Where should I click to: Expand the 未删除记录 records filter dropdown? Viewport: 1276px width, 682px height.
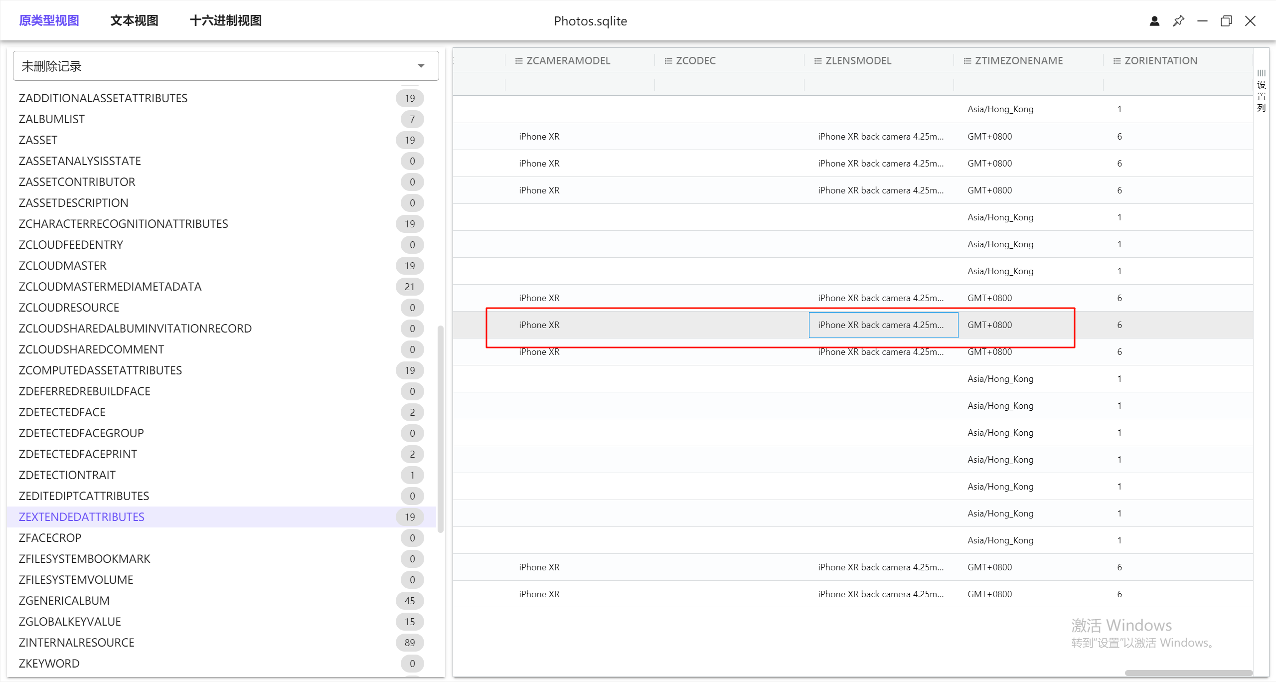421,66
